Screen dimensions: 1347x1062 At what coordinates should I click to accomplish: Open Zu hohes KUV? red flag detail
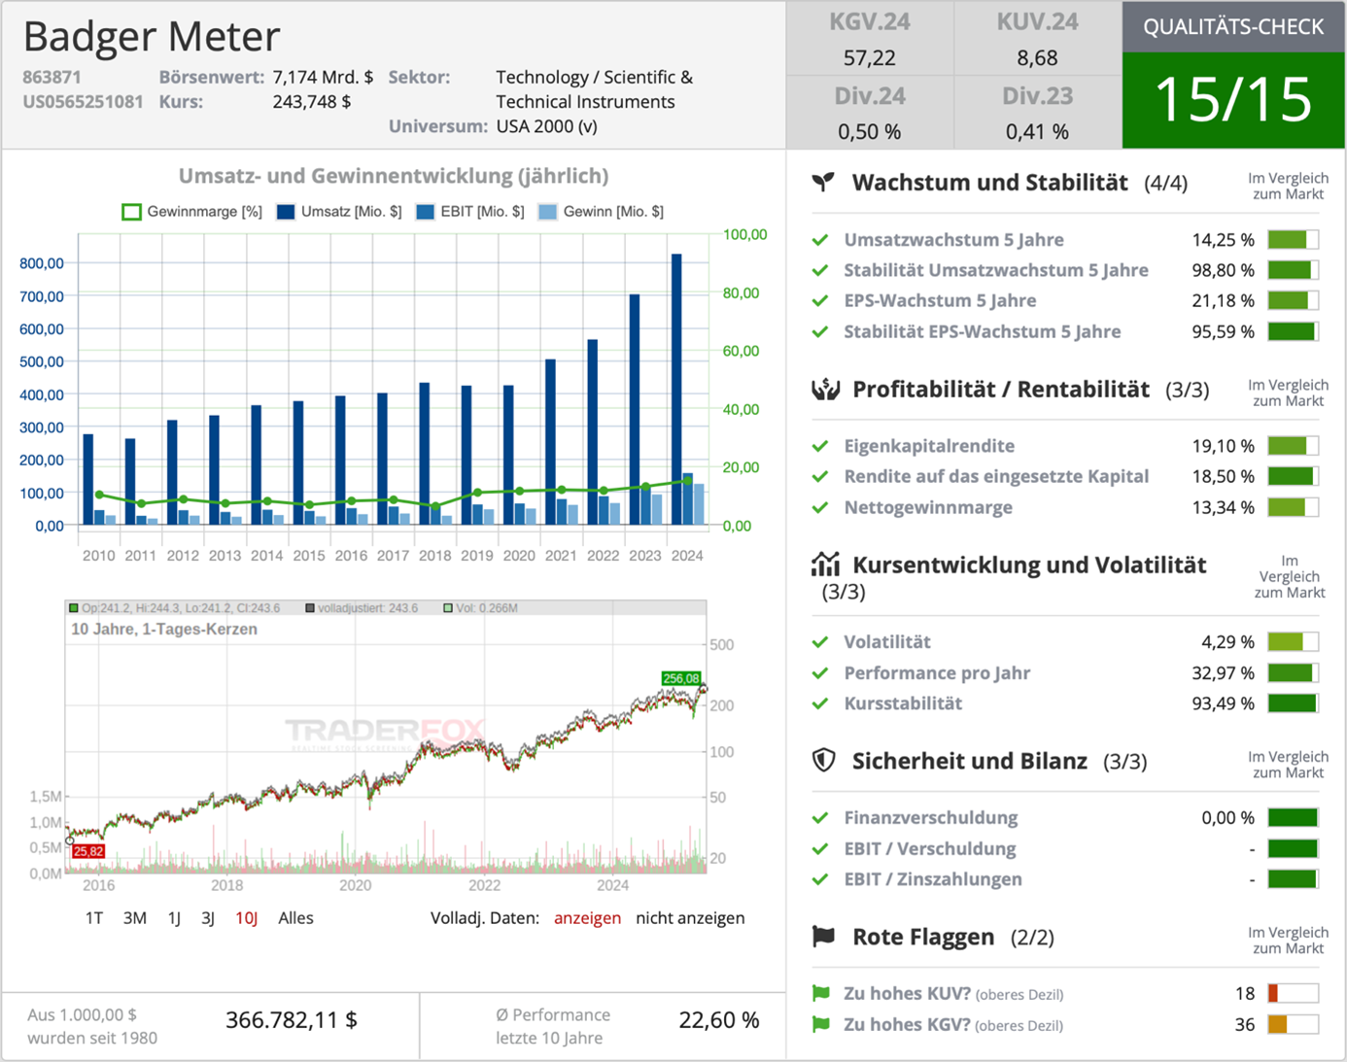tap(953, 994)
